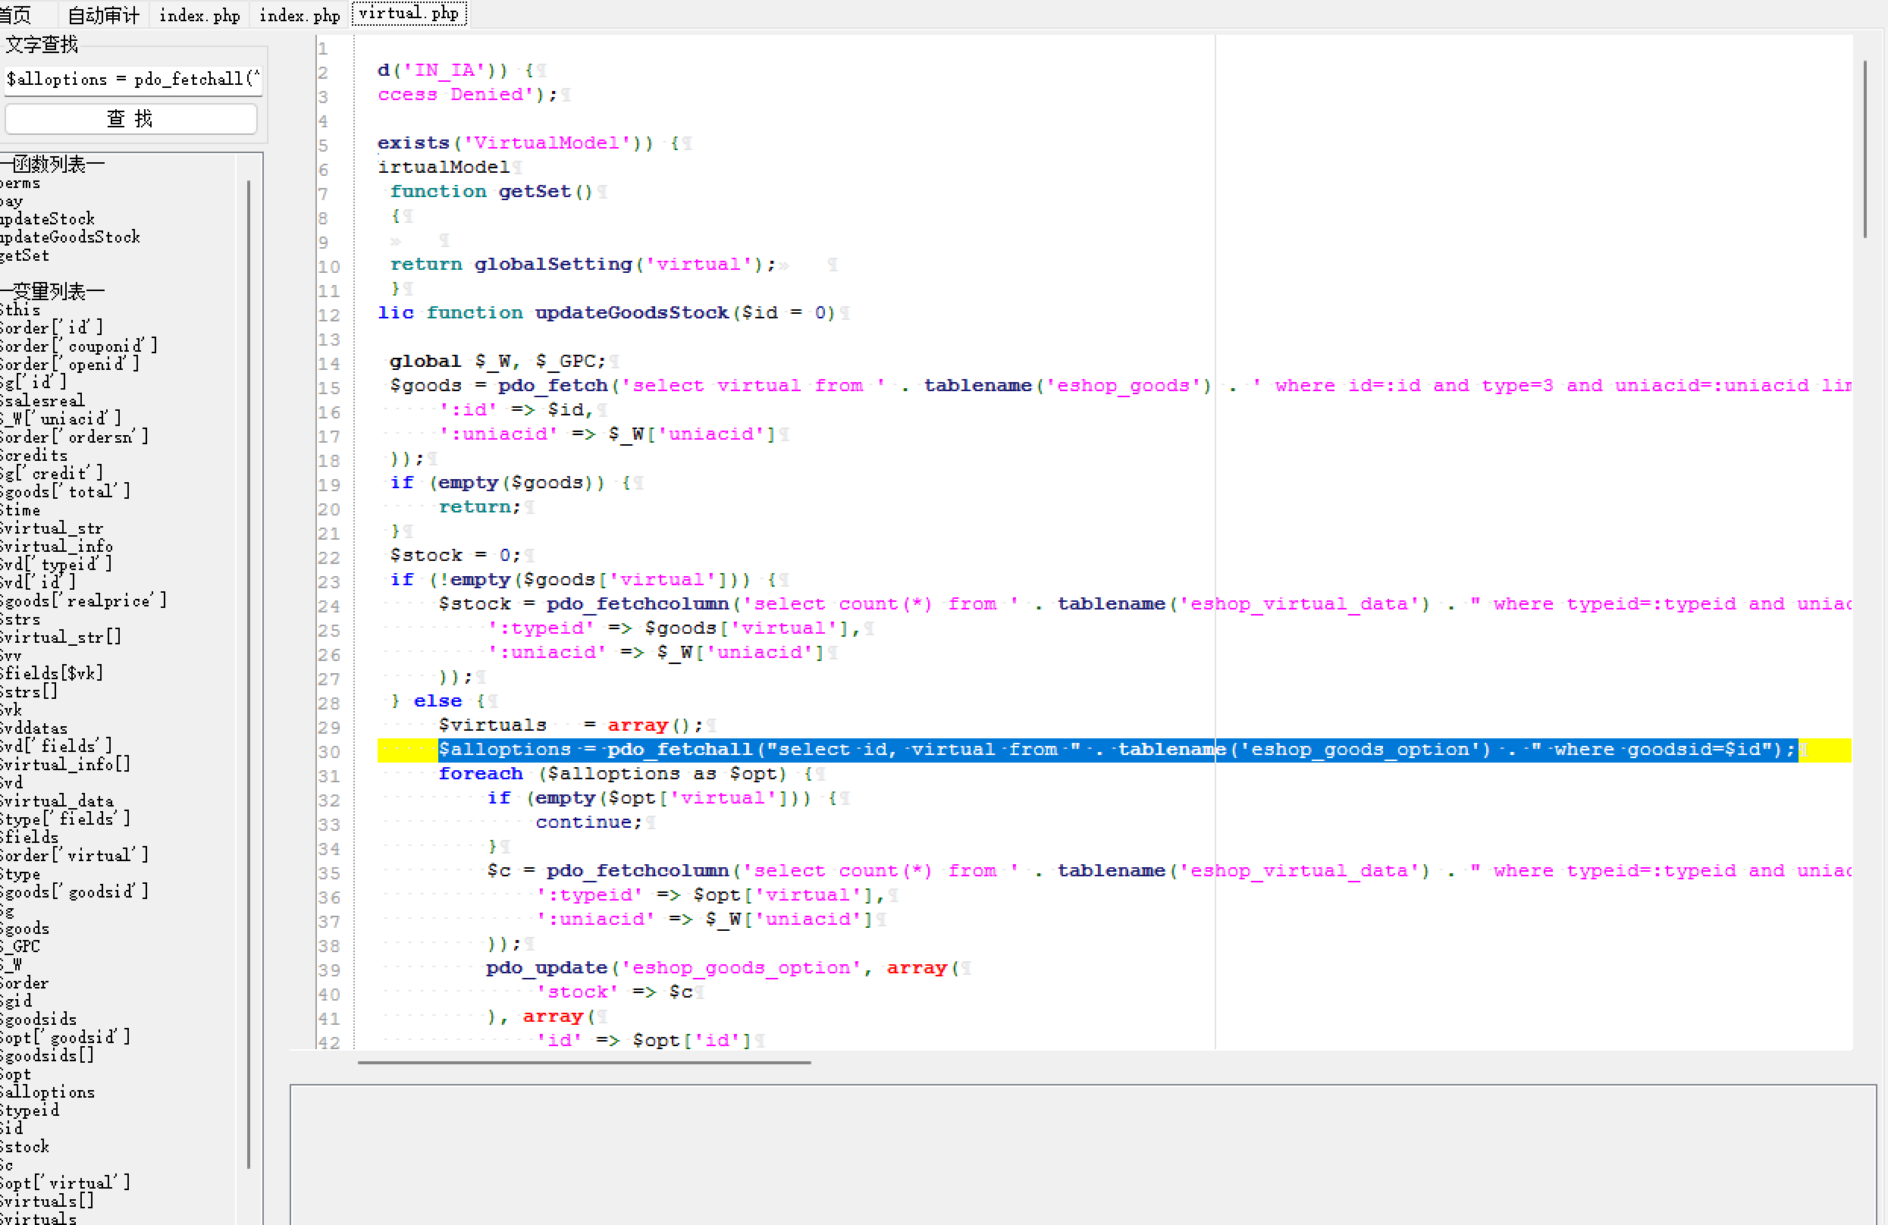Viewport: 1888px width, 1225px height.
Task: Click the text search input field
Action: click(132, 80)
